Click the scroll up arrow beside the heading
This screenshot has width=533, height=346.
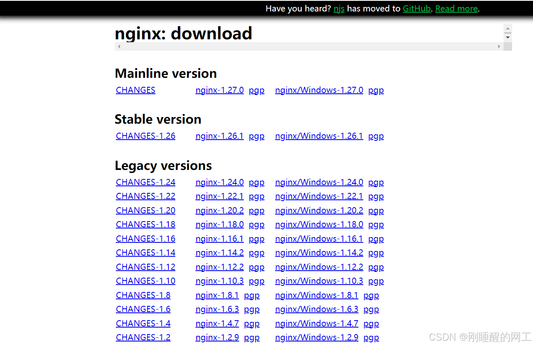(508, 29)
